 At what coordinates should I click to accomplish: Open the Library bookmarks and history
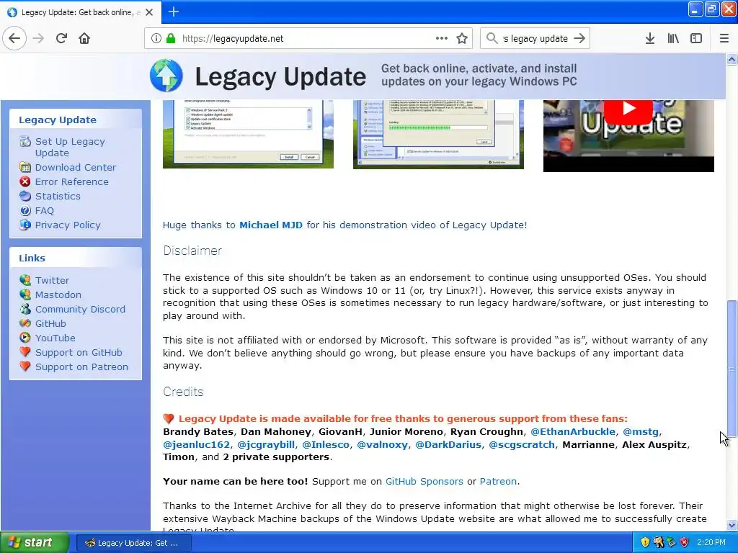[673, 38]
